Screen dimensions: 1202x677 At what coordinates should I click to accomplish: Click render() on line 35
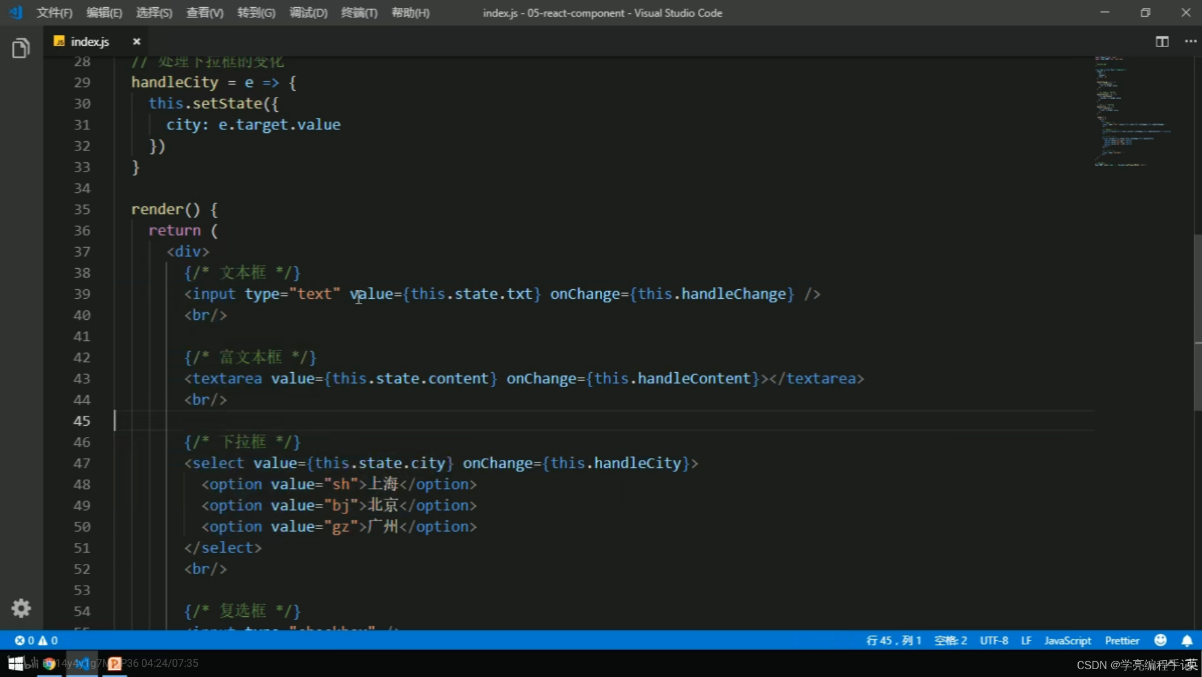point(165,209)
